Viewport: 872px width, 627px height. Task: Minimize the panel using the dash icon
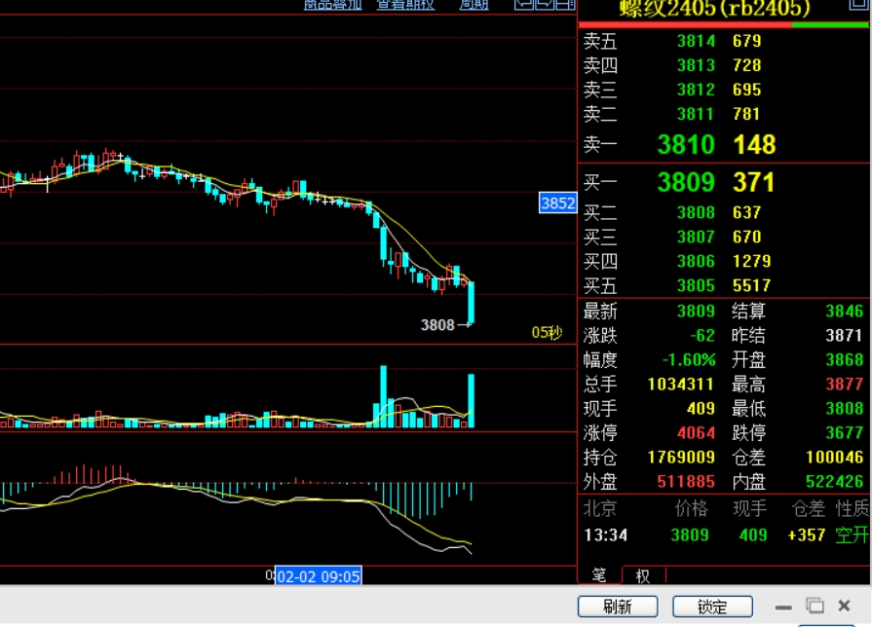click(x=782, y=607)
